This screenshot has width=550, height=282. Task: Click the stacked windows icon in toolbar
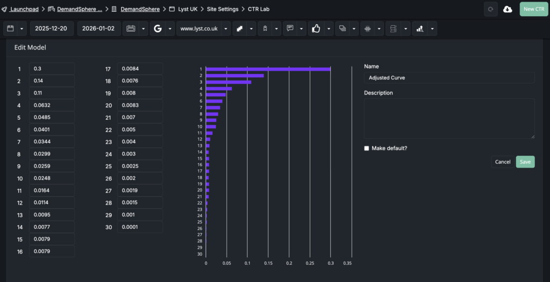point(341,28)
